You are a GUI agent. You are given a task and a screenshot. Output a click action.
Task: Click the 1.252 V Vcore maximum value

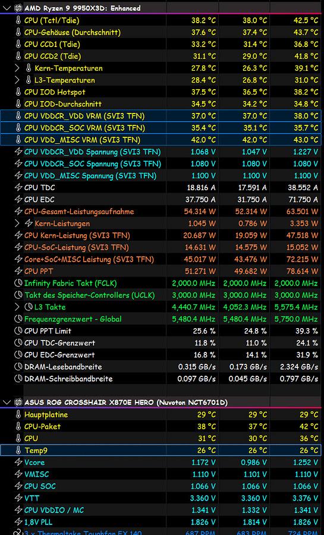[306, 462]
